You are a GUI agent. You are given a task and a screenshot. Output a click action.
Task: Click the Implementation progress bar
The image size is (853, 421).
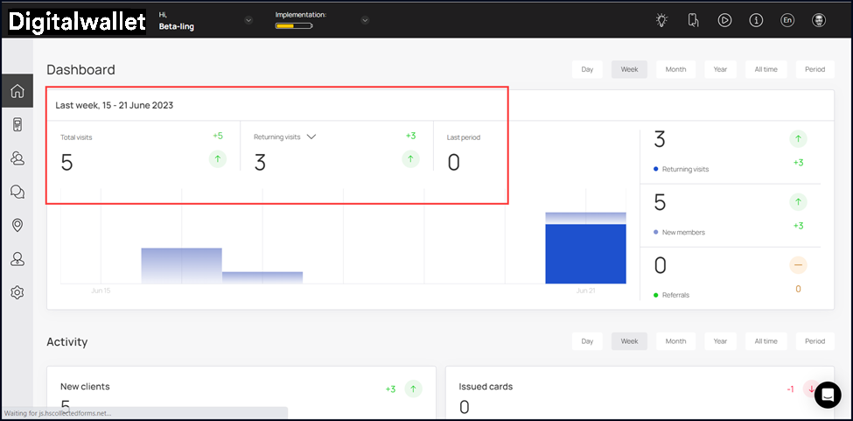click(294, 26)
